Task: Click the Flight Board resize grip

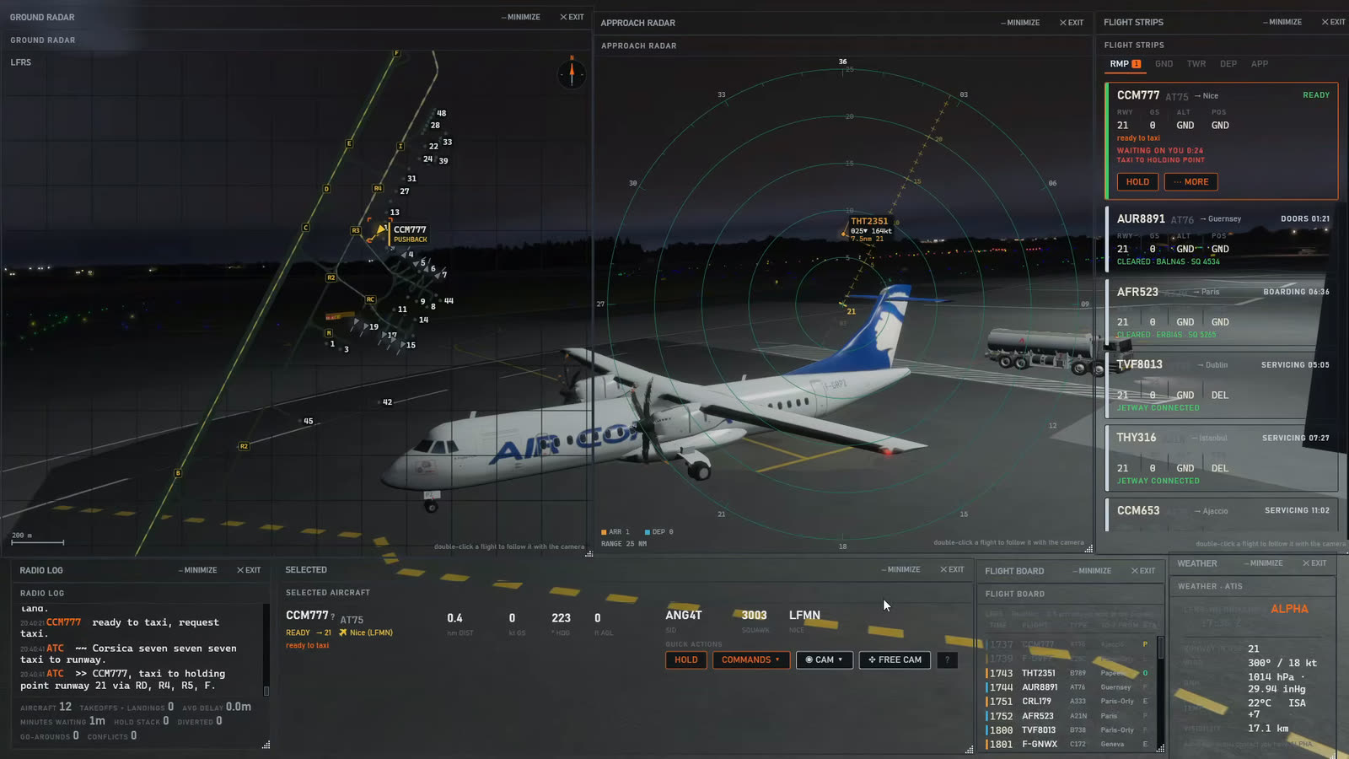Action: (x=1160, y=748)
